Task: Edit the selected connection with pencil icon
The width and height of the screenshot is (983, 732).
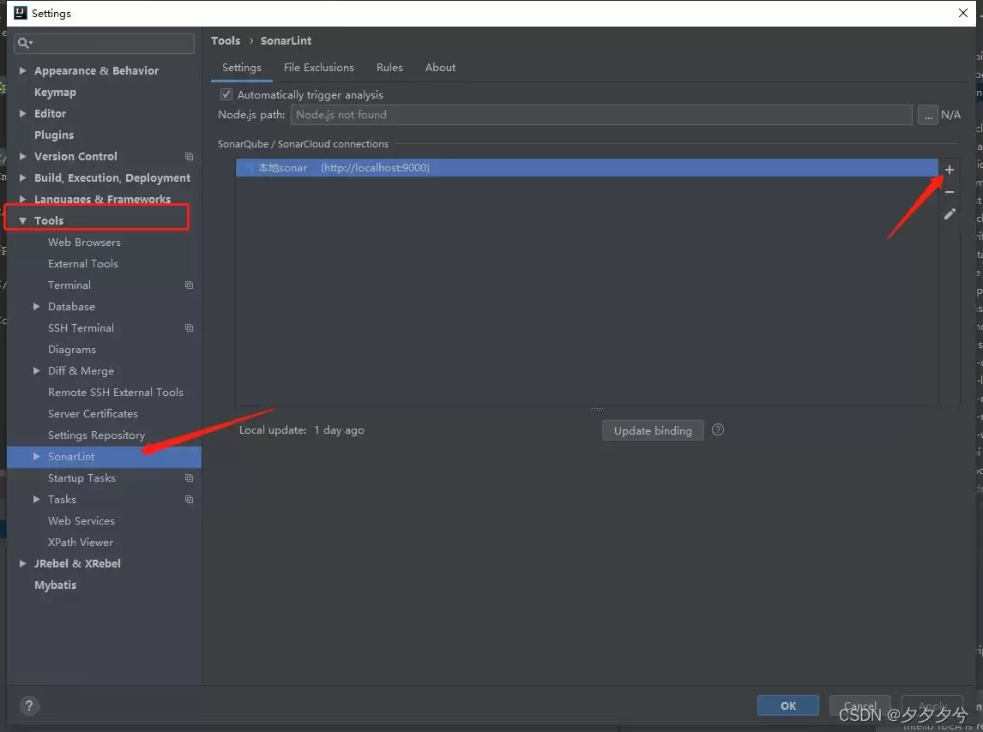Action: (x=950, y=214)
